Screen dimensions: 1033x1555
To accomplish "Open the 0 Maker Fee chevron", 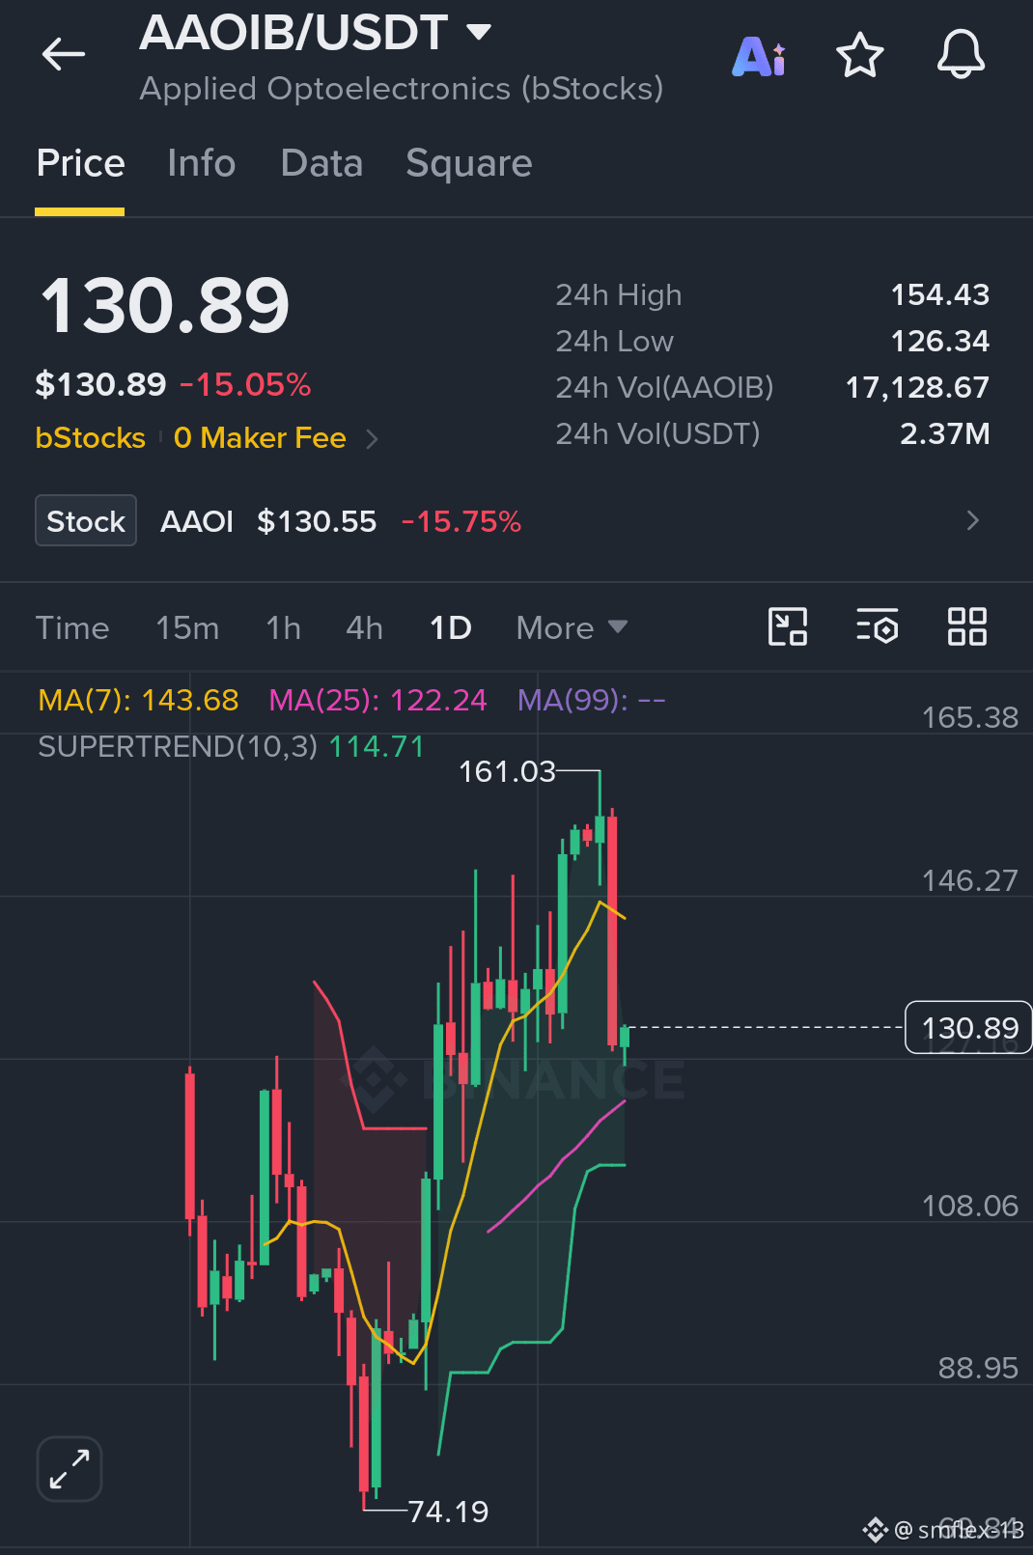I will 373,439.
